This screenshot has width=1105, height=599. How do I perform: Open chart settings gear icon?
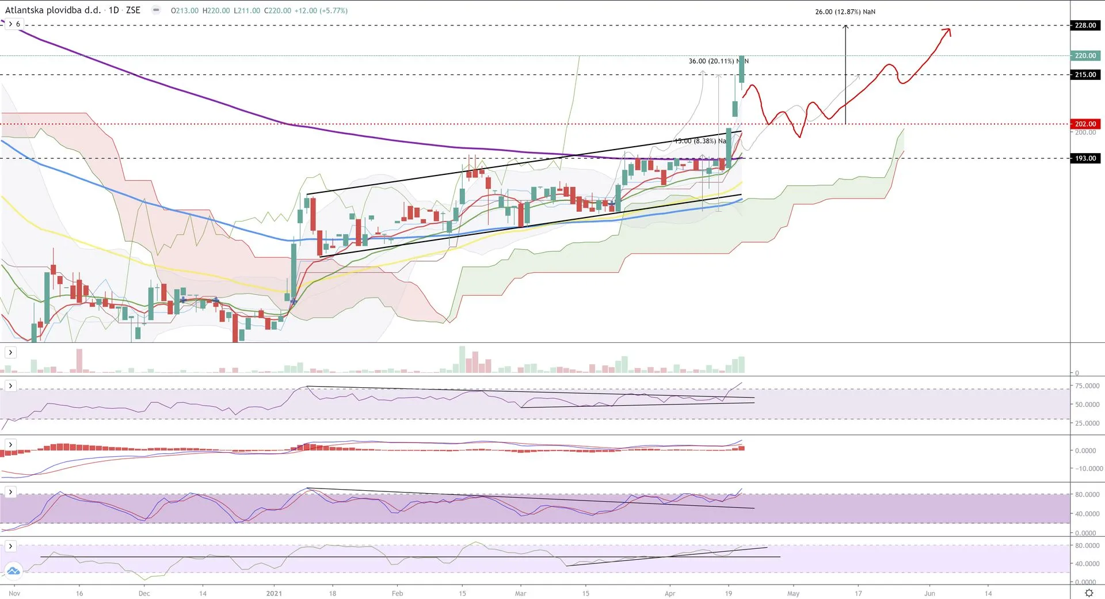(x=1089, y=593)
